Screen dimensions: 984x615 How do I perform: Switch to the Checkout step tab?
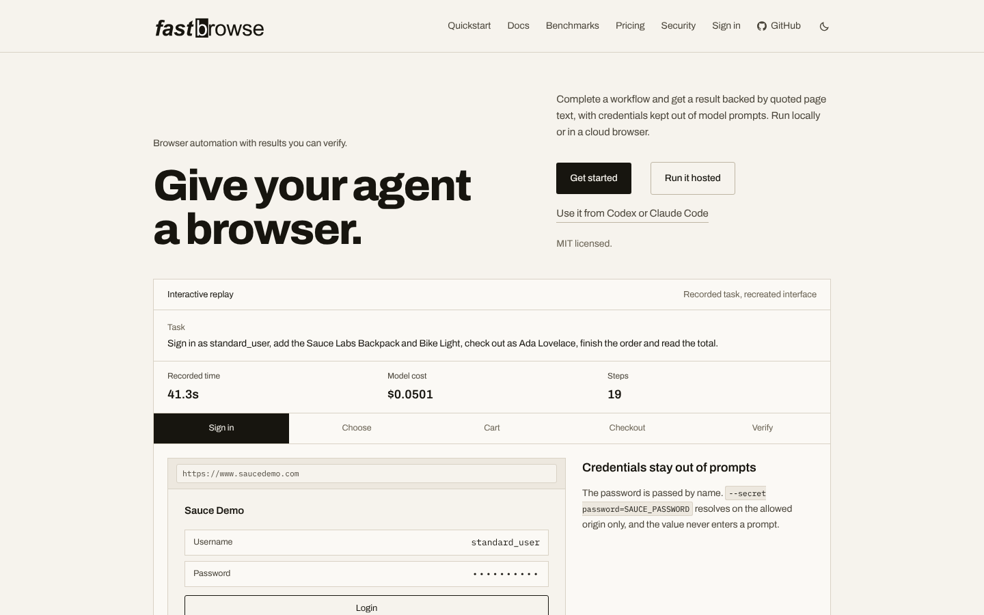tap(627, 428)
